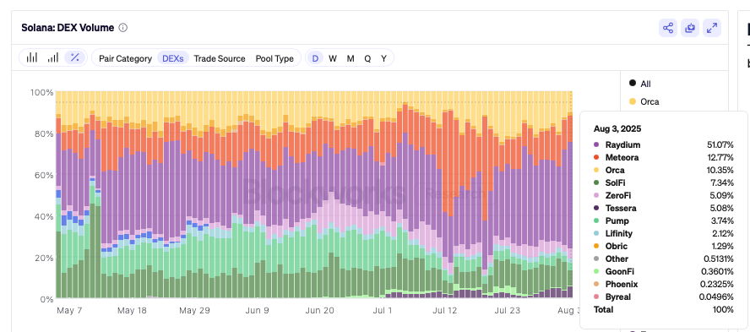The width and height of the screenshot is (750, 332).
Task: Select the percentage view icon
Action: click(74, 58)
